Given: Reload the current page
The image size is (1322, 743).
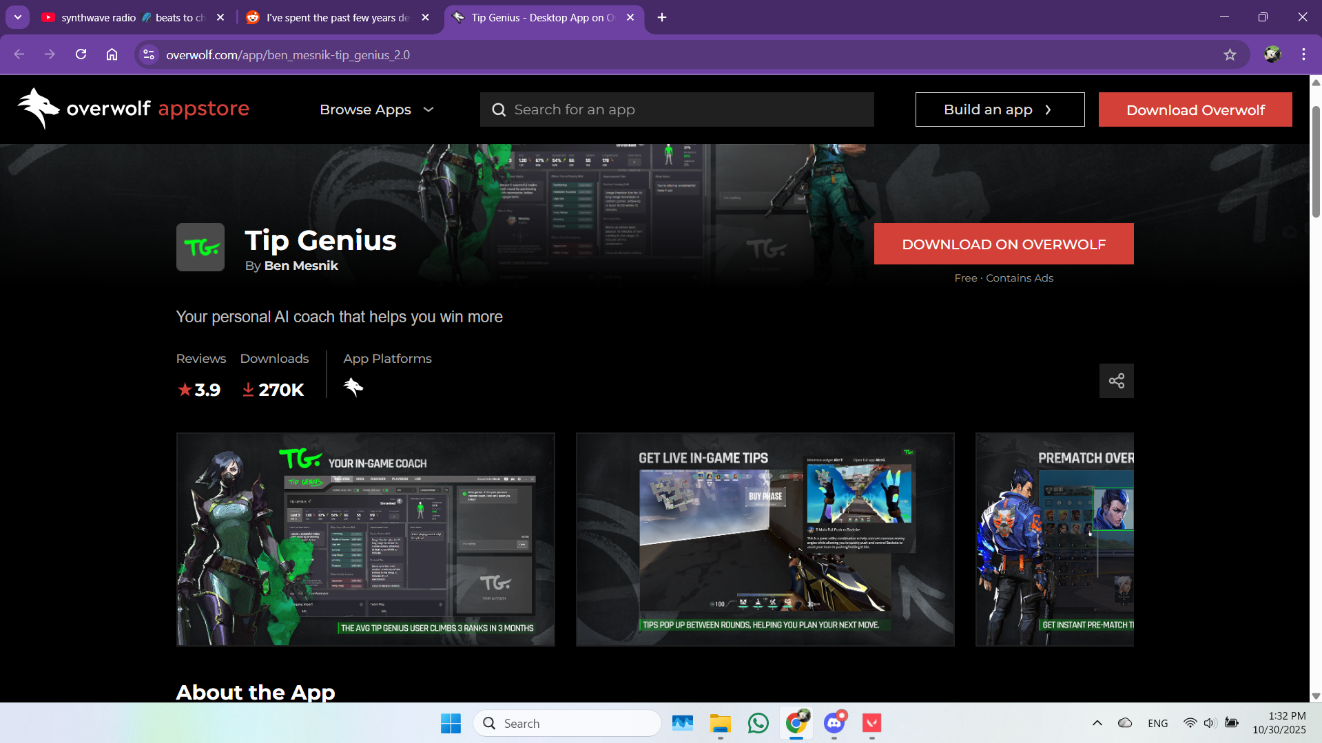Looking at the screenshot, I should [81, 54].
